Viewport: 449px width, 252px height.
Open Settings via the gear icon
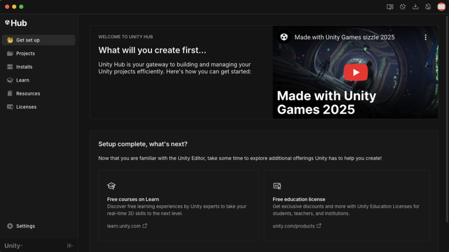(x=10, y=226)
